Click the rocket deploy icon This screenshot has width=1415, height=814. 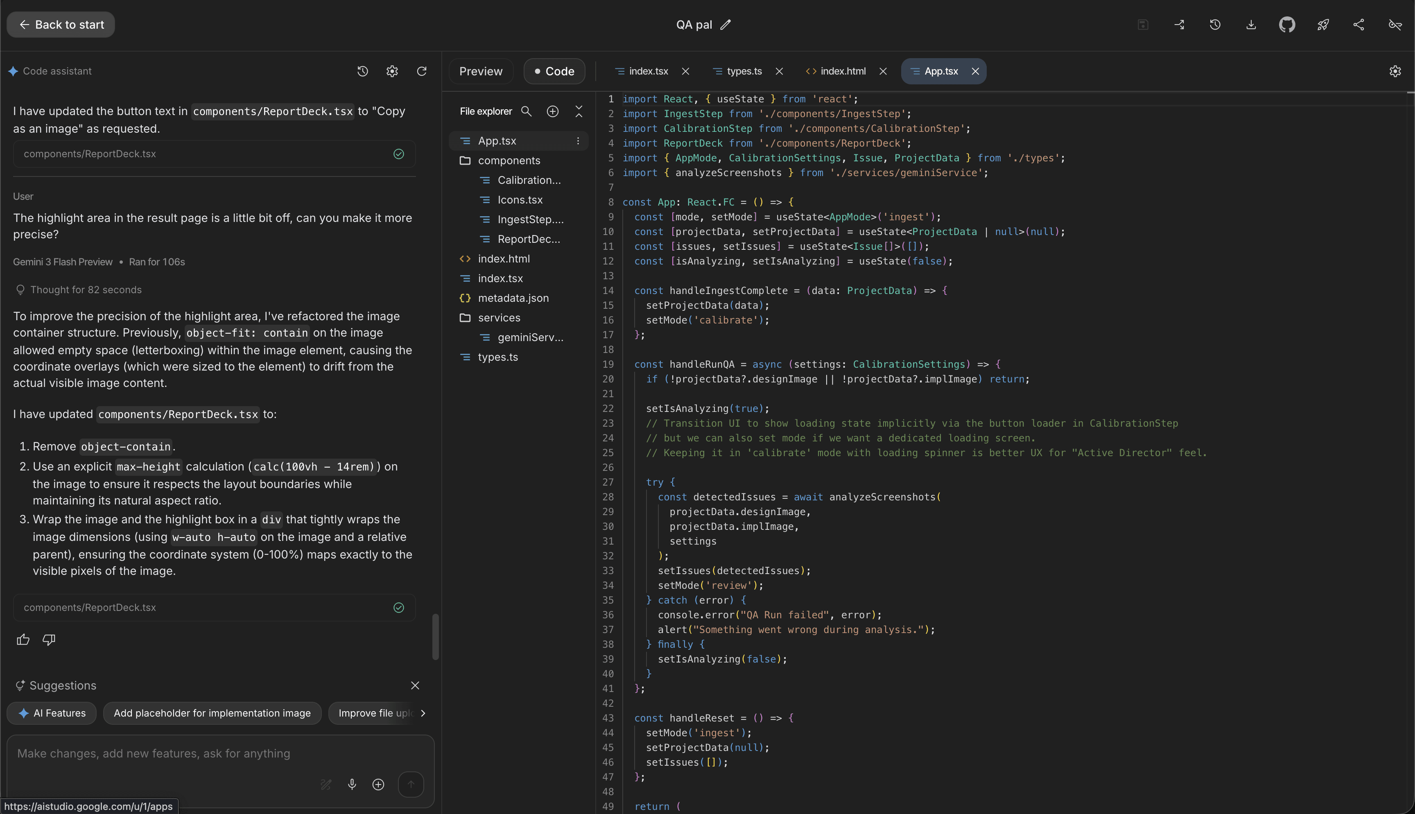pyautogui.click(x=1323, y=25)
